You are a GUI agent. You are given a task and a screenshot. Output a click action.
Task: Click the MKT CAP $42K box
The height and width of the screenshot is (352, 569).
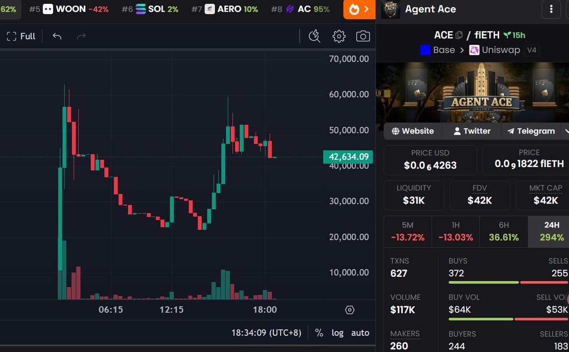[542, 195]
